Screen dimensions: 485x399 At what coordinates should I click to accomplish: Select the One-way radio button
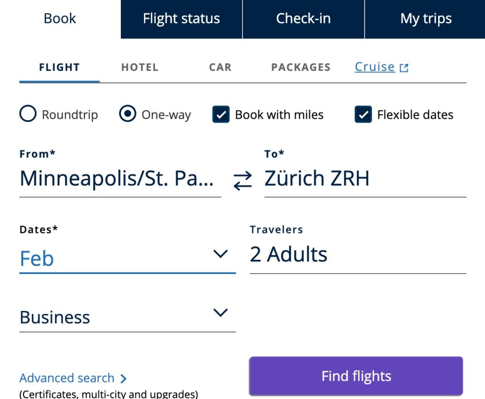[x=127, y=114]
